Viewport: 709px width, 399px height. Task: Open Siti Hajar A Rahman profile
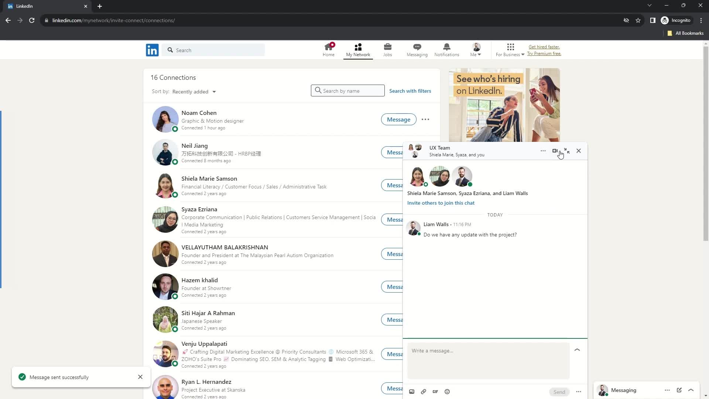click(x=208, y=313)
